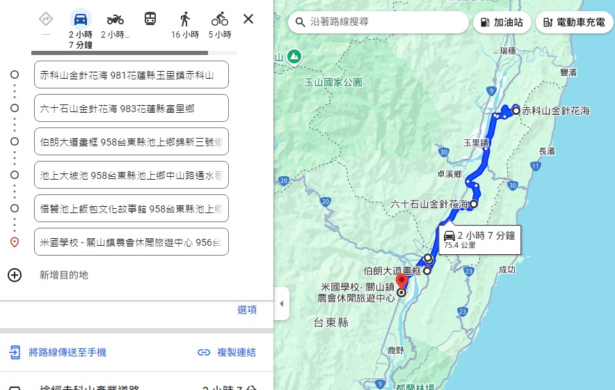Click 豐濱 label on the map
The image size is (615, 390).
568,72
